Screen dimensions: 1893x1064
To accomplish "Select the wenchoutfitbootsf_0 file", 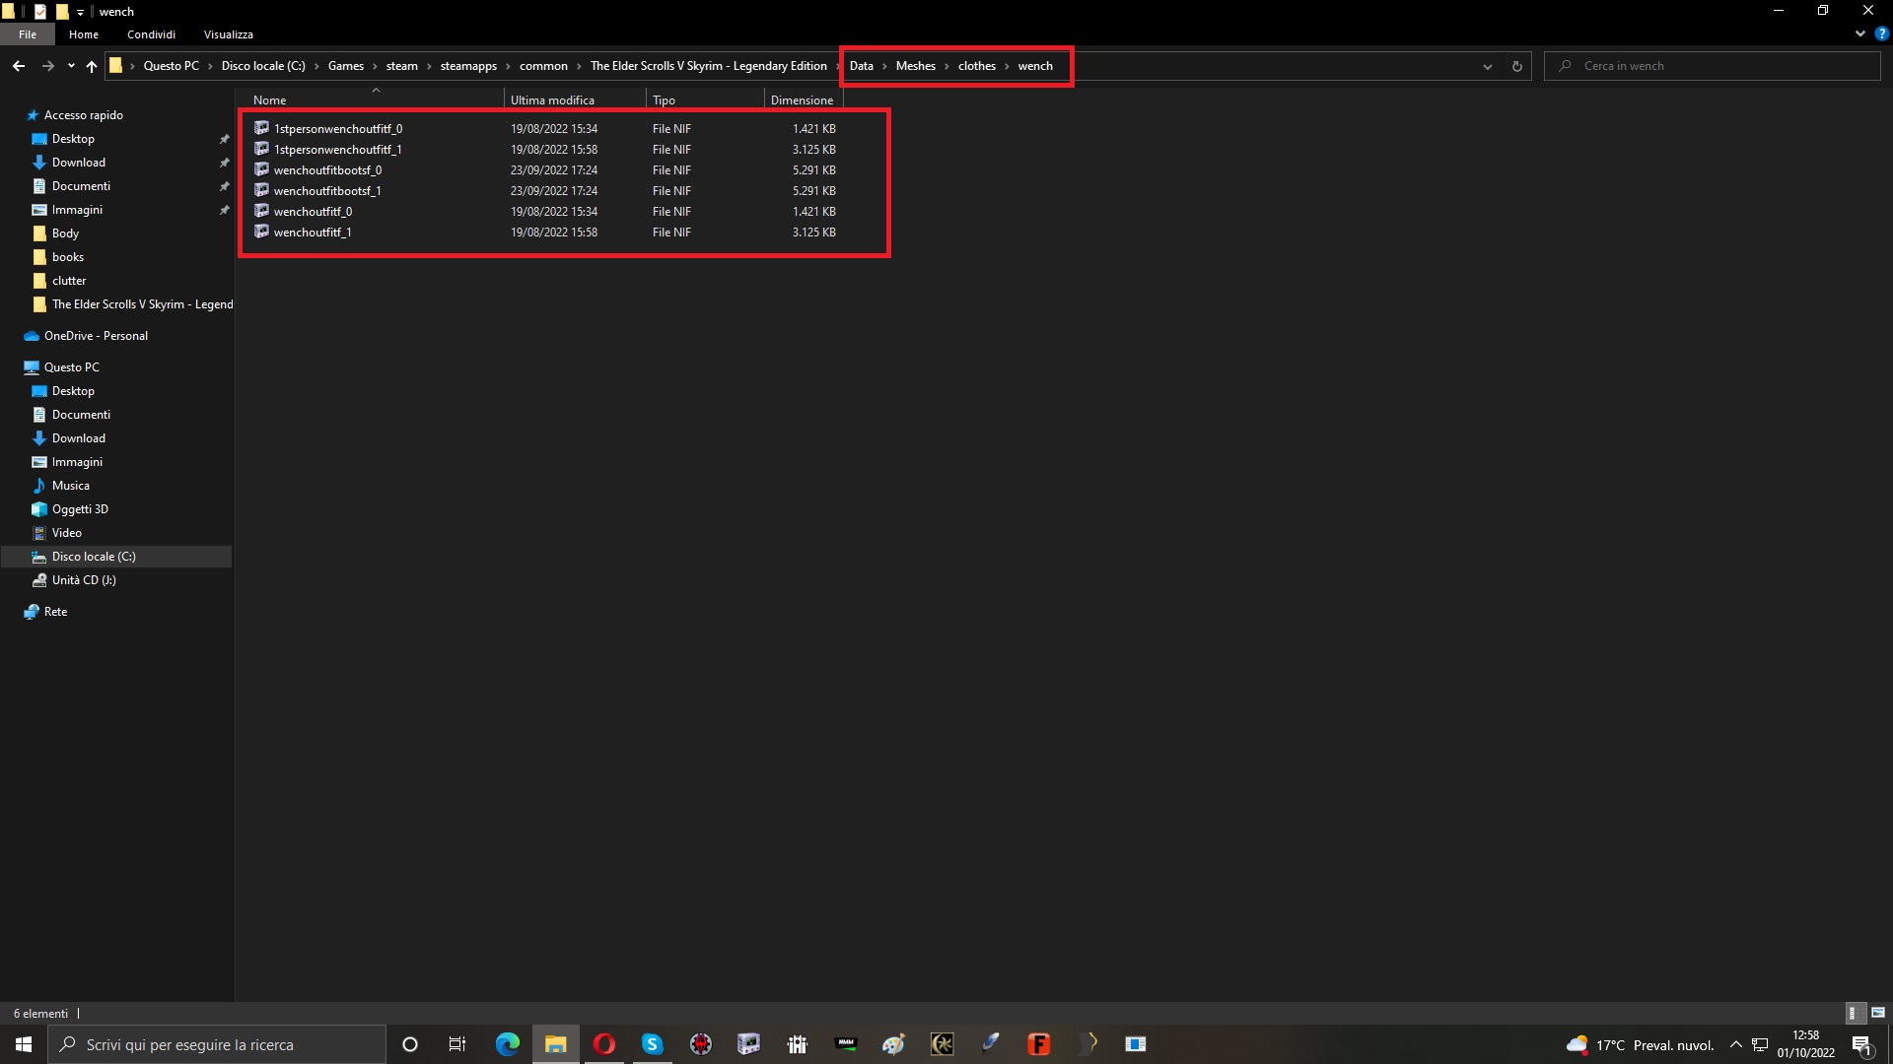I will pyautogui.click(x=327, y=170).
